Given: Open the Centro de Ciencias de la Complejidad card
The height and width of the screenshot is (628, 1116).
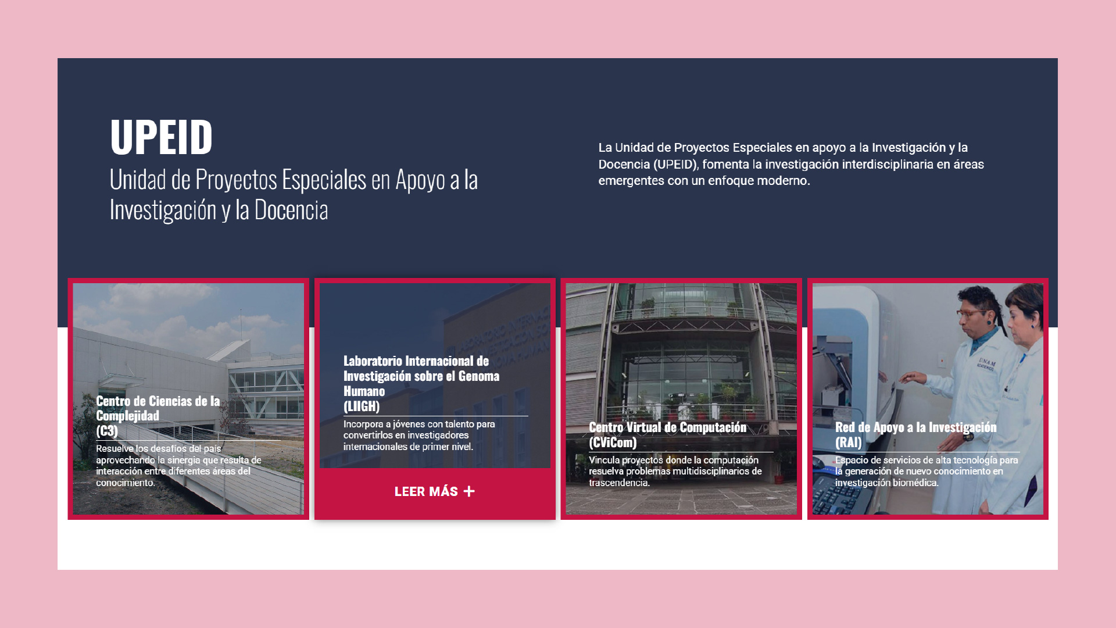Looking at the screenshot, I should pos(188,361).
